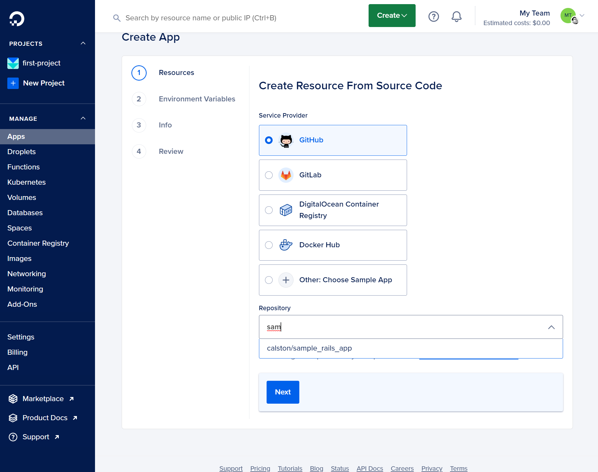Expand the team account chevron
The height and width of the screenshot is (472, 598).
click(x=582, y=15)
